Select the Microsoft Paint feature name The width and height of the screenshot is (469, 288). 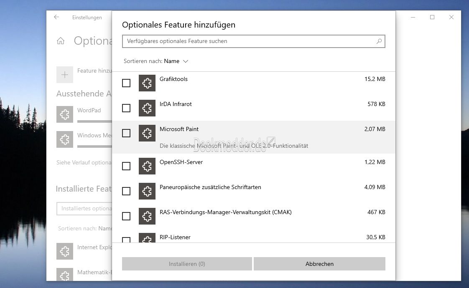(179, 129)
